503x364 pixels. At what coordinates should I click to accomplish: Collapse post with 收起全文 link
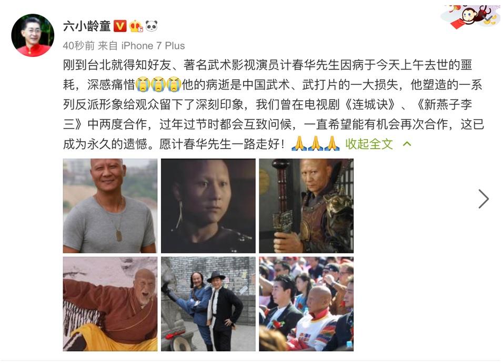369,144
